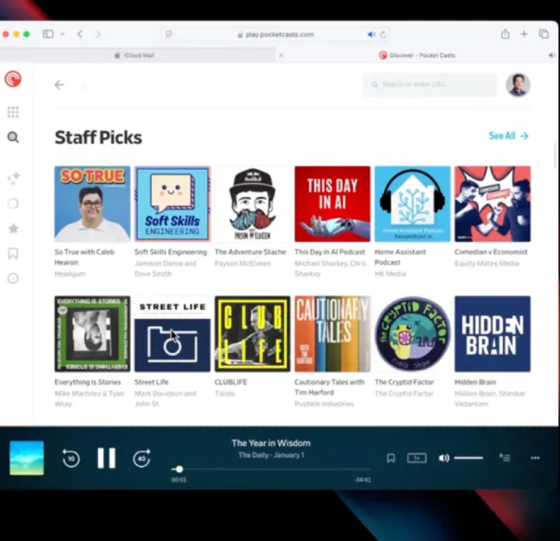
Task: Open Cautionary Tales artwork
Action: (x=332, y=334)
